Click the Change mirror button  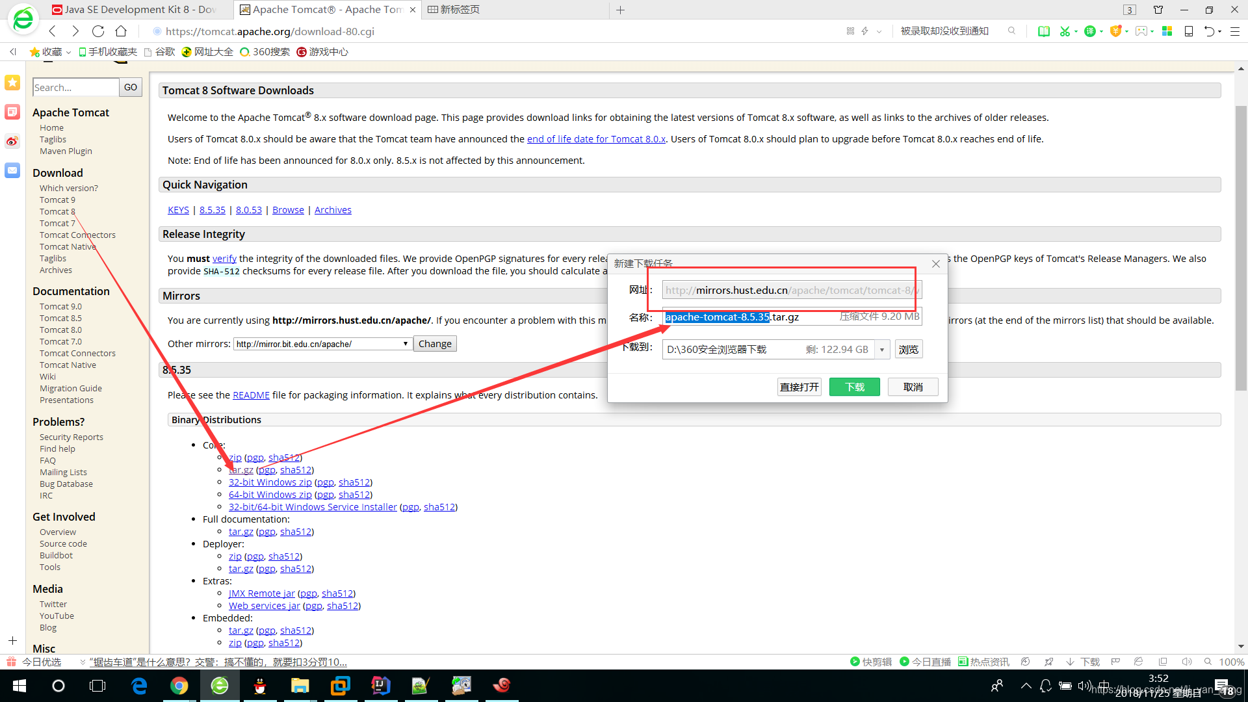point(435,344)
